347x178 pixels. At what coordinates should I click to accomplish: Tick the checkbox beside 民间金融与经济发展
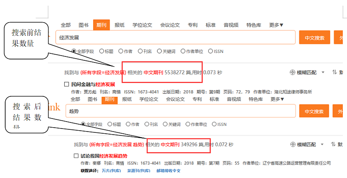66,84
